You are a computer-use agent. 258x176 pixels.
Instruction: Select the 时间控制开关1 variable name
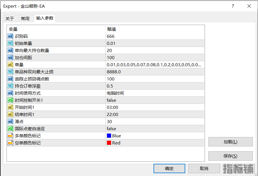tap(29, 100)
